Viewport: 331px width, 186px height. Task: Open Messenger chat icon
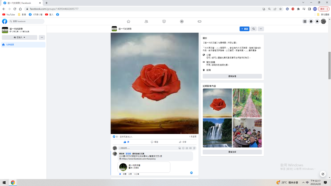[x=311, y=21]
